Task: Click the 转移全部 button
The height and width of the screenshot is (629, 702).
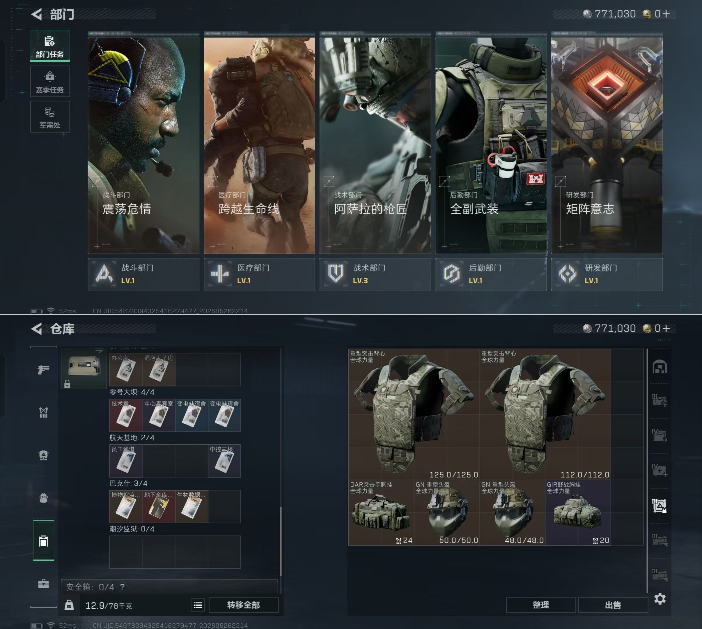Action: click(244, 605)
